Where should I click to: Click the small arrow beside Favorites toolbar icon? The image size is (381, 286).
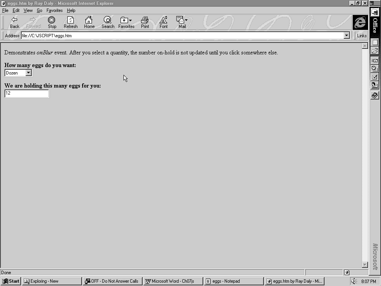[131, 20]
